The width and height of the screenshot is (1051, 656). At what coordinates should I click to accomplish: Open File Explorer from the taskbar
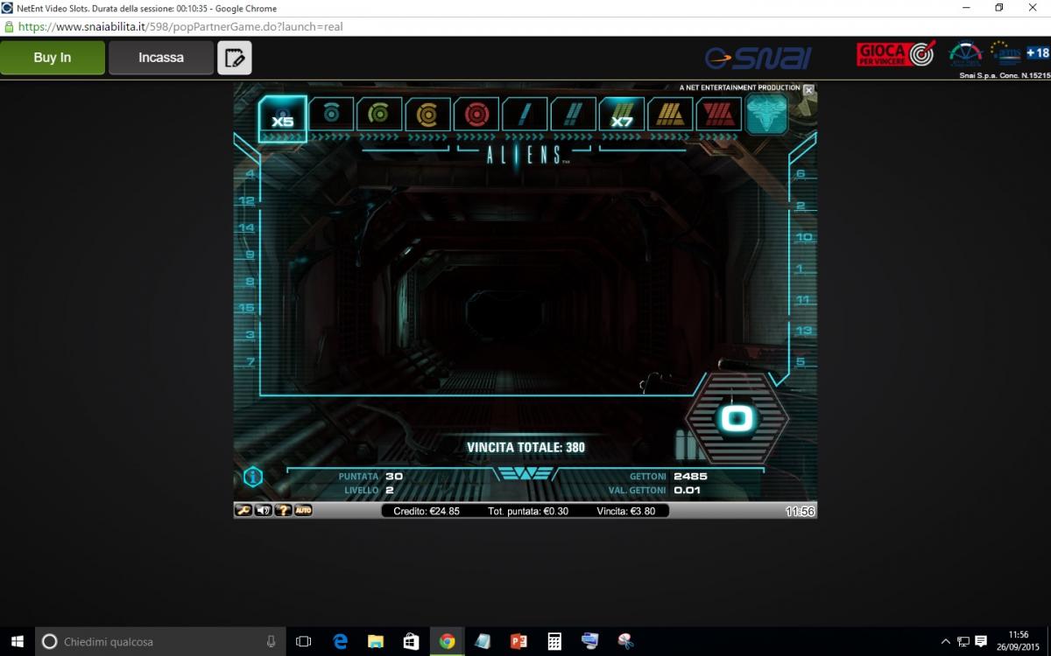click(376, 641)
